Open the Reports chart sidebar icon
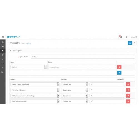The width and height of the screenshot is (139, 139). coord(3,72)
